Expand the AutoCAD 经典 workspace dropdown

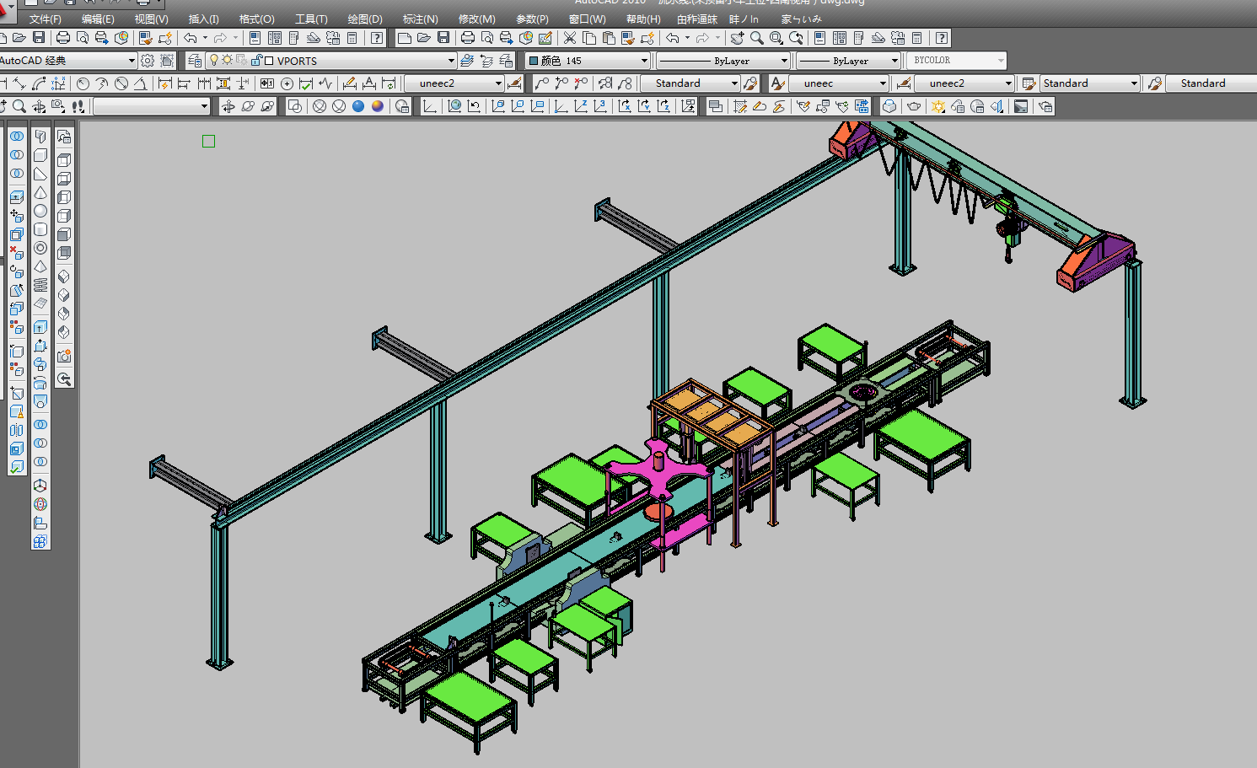(132, 61)
